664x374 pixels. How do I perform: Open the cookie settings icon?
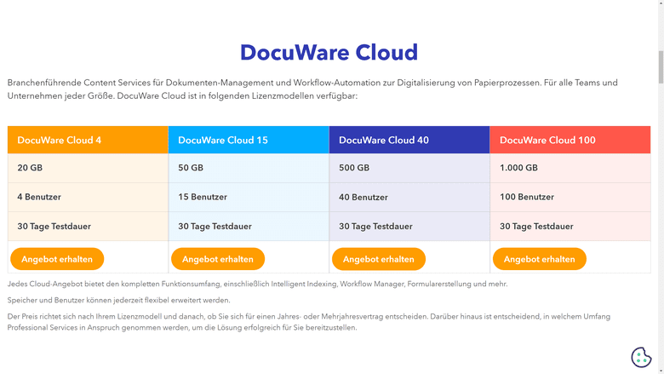point(641,357)
